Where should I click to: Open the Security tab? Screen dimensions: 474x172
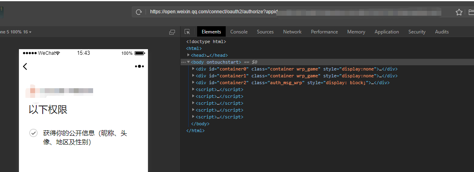[417, 32]
